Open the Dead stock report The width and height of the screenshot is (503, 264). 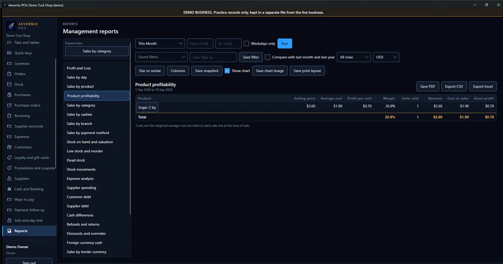click(x=97, y=160)
